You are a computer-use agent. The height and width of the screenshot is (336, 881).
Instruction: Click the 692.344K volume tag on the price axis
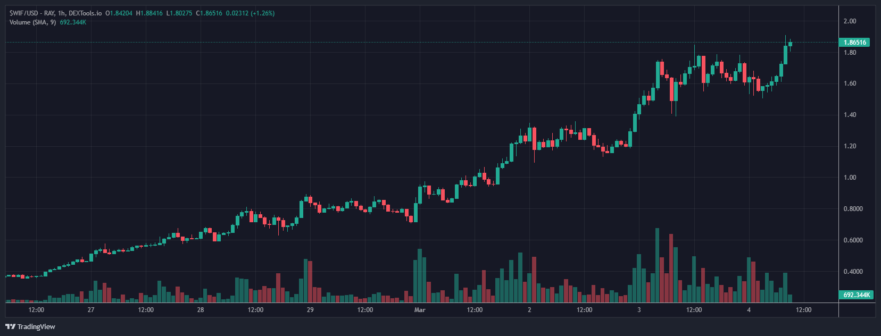[x=856, y=295]
